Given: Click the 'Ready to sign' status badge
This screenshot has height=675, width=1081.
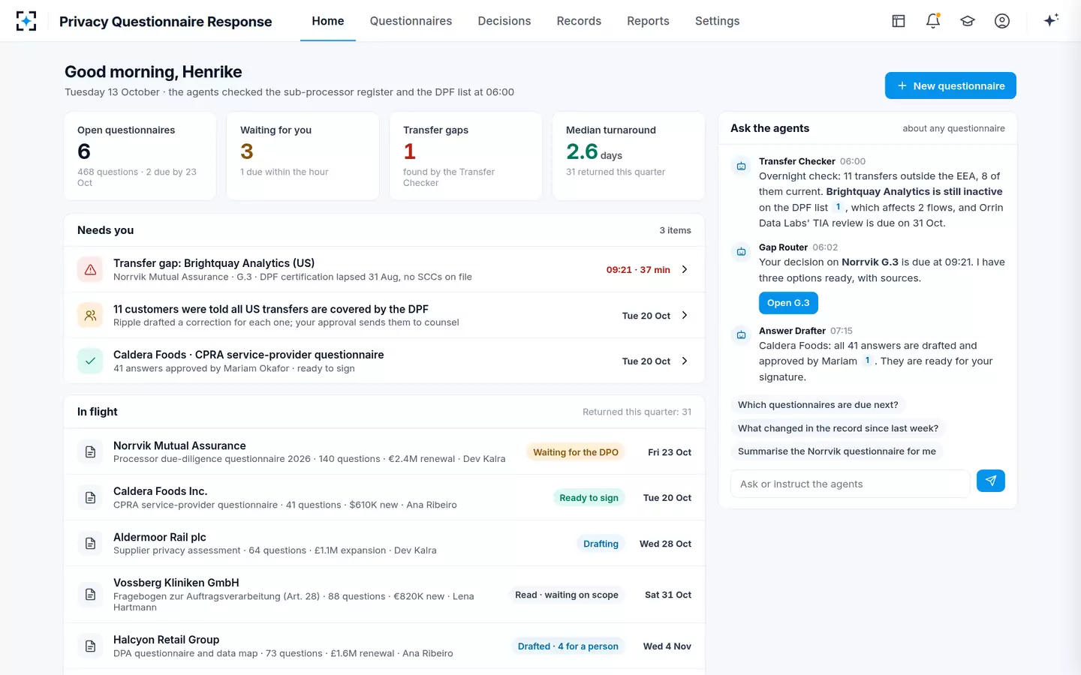Looking at the screenshot, I should click(589, 498).
